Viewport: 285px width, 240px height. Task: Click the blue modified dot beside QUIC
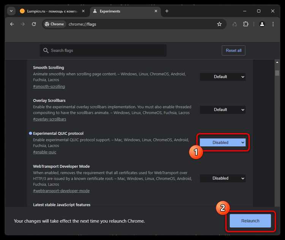(x=30, y=134)
